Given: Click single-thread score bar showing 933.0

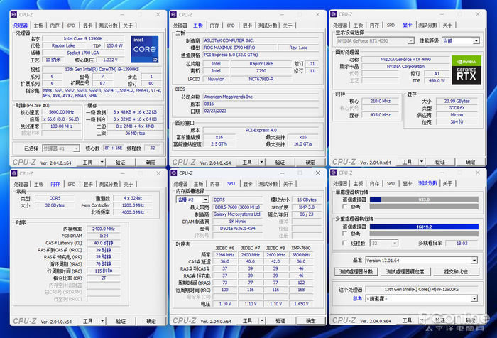Looking at the screenshot, I should tap(424, 200).
